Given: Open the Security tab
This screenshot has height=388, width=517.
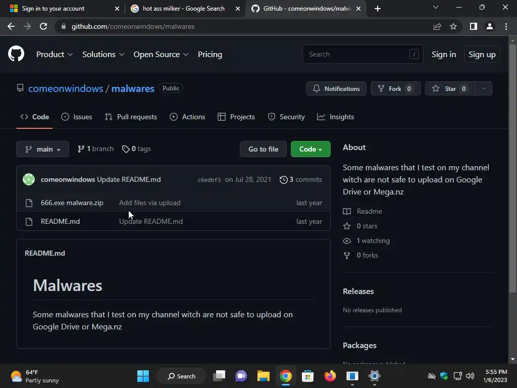Looking at the screenshot, I should (286, 117).
